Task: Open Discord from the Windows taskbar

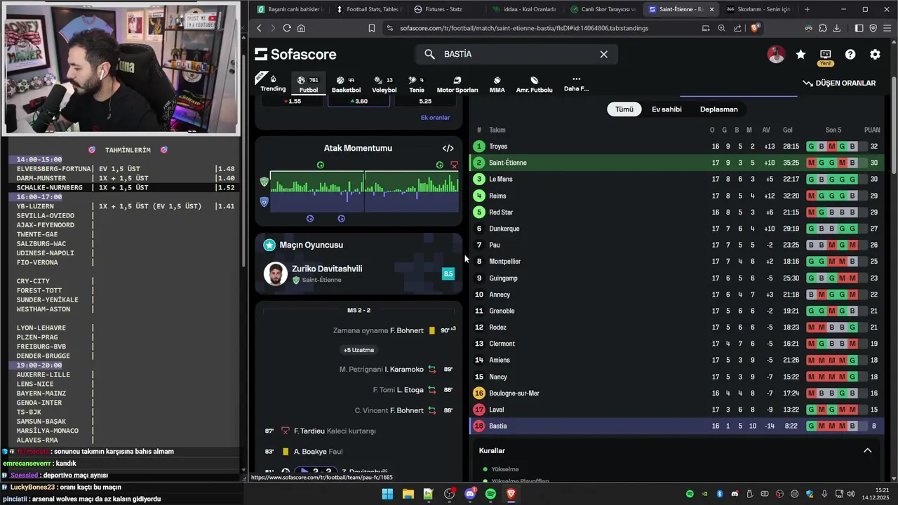Action: pos(470,494)
